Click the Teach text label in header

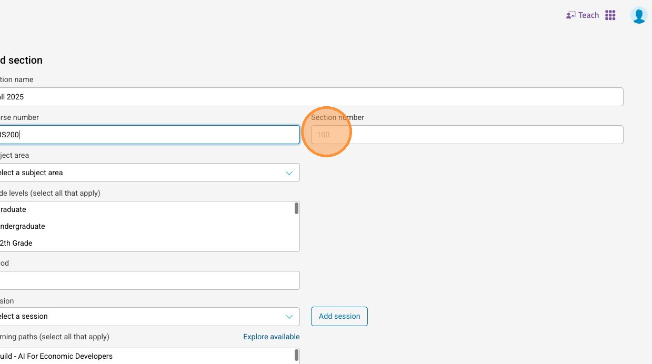tap(588, 15)
